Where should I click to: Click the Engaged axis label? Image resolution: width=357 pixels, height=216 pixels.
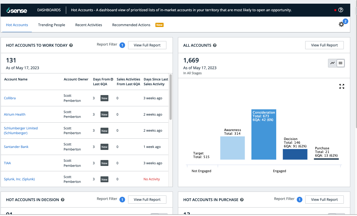click(x=280, y=171)
